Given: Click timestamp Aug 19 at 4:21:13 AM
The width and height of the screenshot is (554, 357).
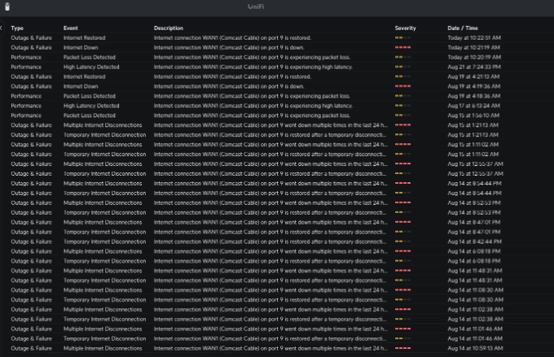Looking at the screenshot, I should click(x=473, y=76).
